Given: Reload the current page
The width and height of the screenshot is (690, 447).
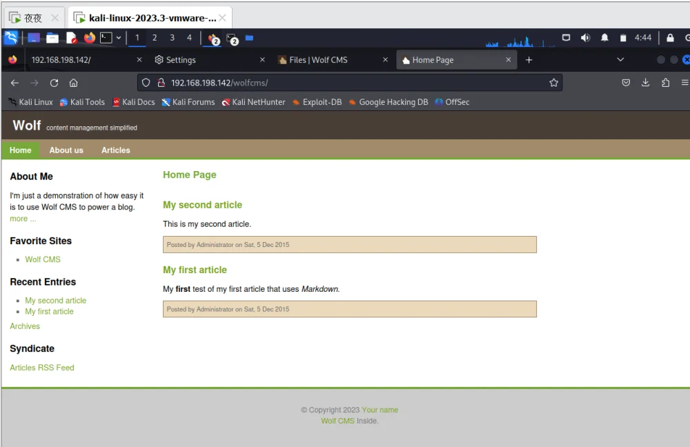Looking at the screenshot, I should [x=54, y=83].
